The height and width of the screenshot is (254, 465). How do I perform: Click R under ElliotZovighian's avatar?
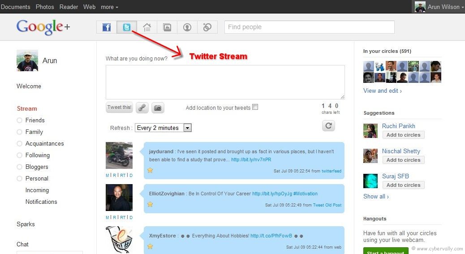115,218
